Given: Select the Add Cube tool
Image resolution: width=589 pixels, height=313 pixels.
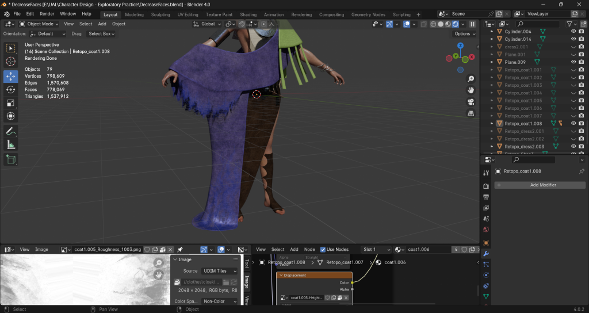Looking at the screenshot, I should (x=10, y=159).
